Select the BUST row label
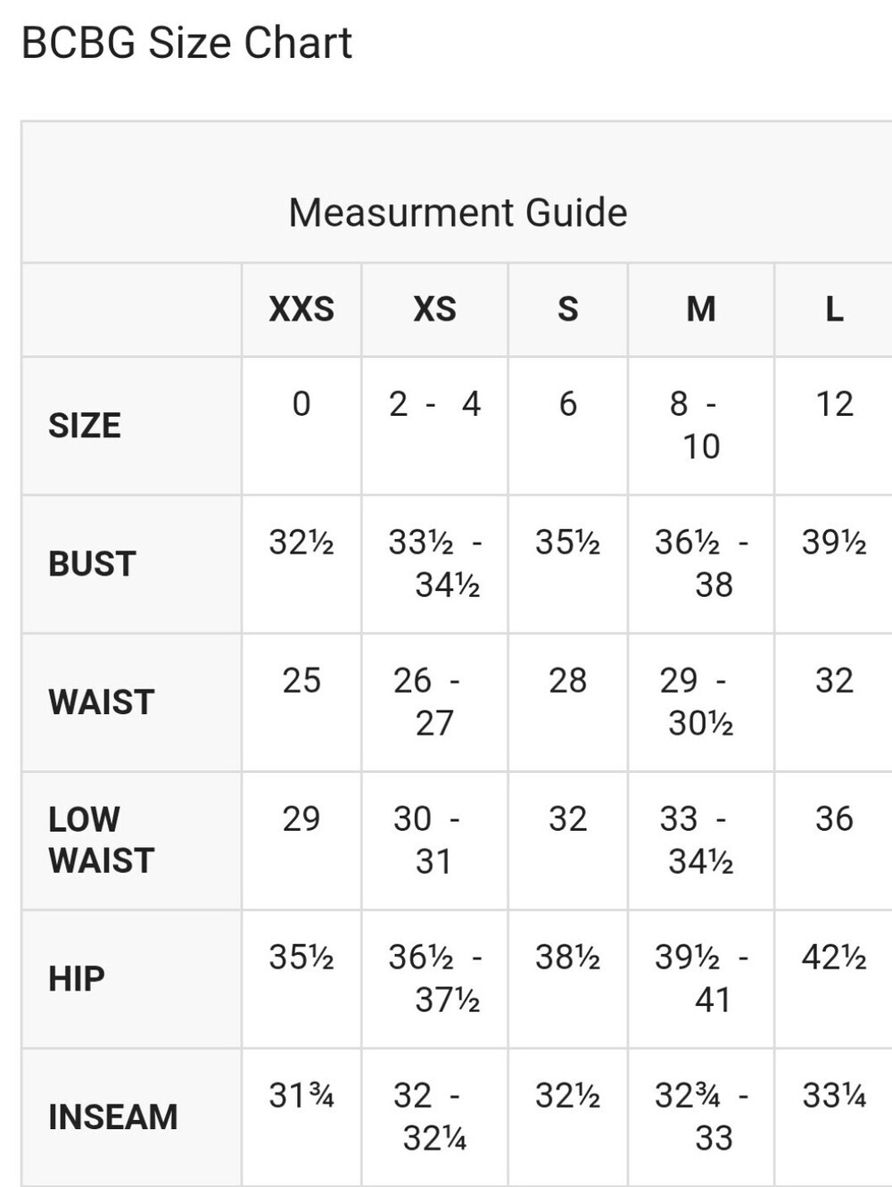 tap(92, 564)
